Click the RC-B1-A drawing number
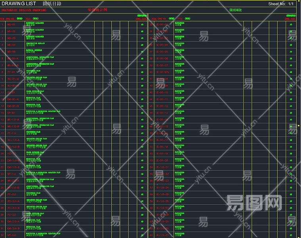Screen dimensions: 301x238 [x=13, y=79]
